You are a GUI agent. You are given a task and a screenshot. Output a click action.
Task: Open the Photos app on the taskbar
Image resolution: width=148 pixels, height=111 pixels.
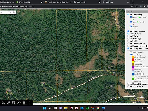pos(103,108)
